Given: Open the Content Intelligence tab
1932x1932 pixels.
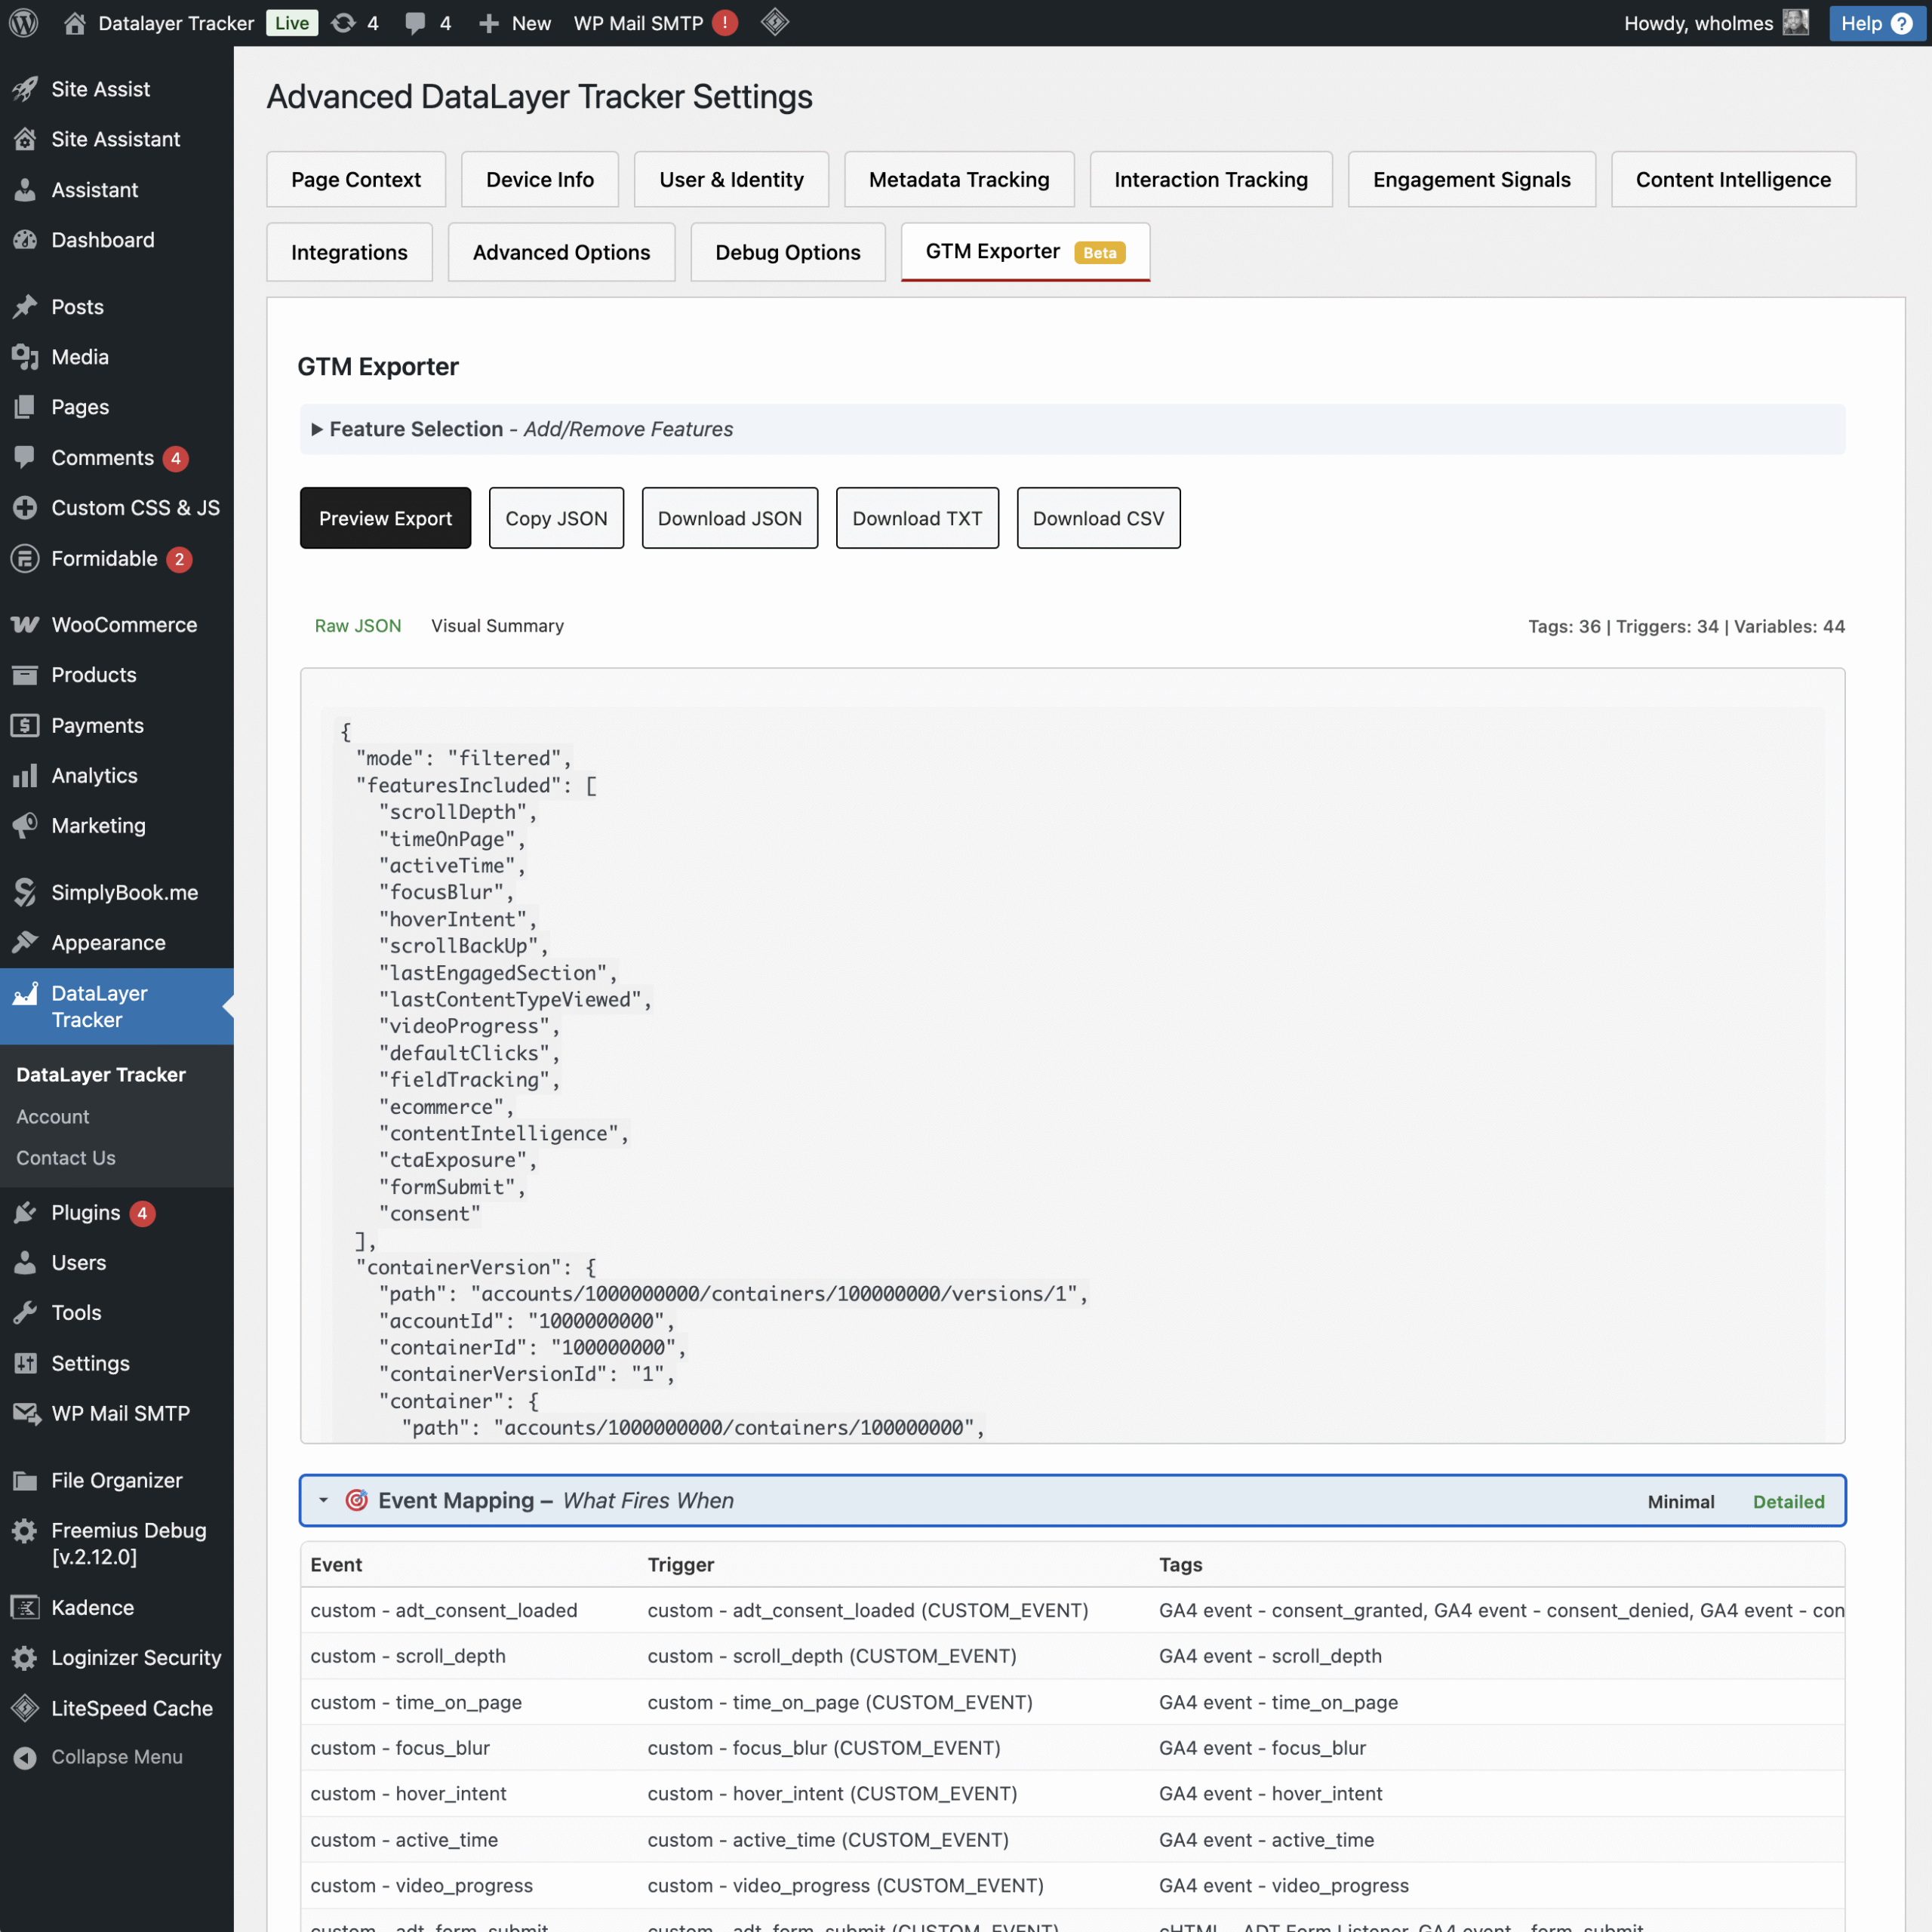Looking at the screenshot, I should (1733, 180).
